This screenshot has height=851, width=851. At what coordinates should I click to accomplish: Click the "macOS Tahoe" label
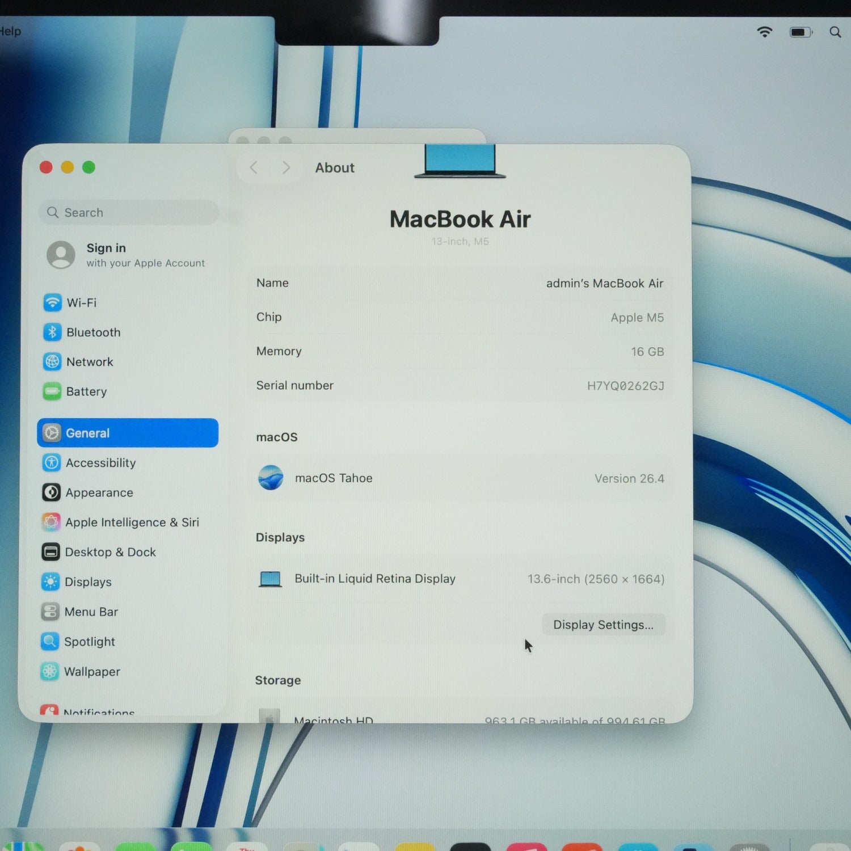(x=334, y=478)
